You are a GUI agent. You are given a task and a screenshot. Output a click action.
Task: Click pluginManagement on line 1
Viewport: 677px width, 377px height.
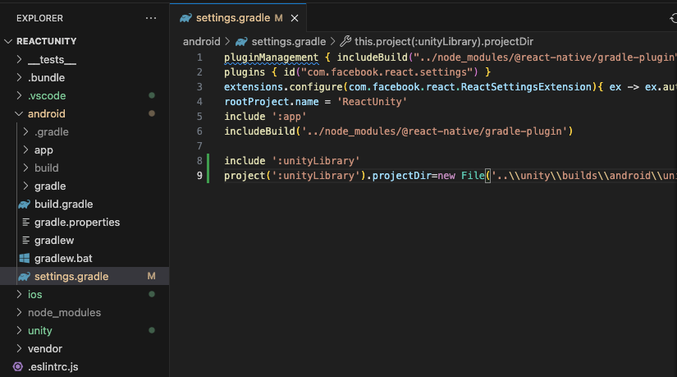tap(271, 57)
